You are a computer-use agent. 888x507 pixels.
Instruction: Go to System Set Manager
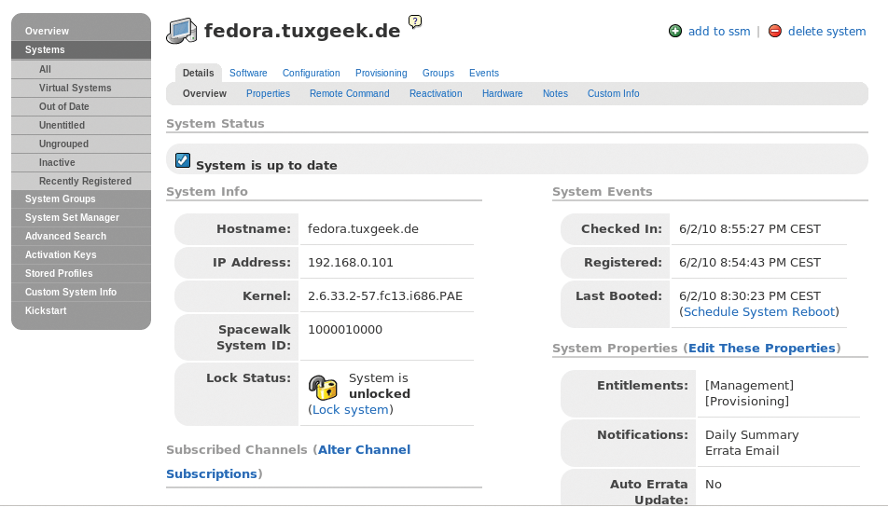[72, 217]
